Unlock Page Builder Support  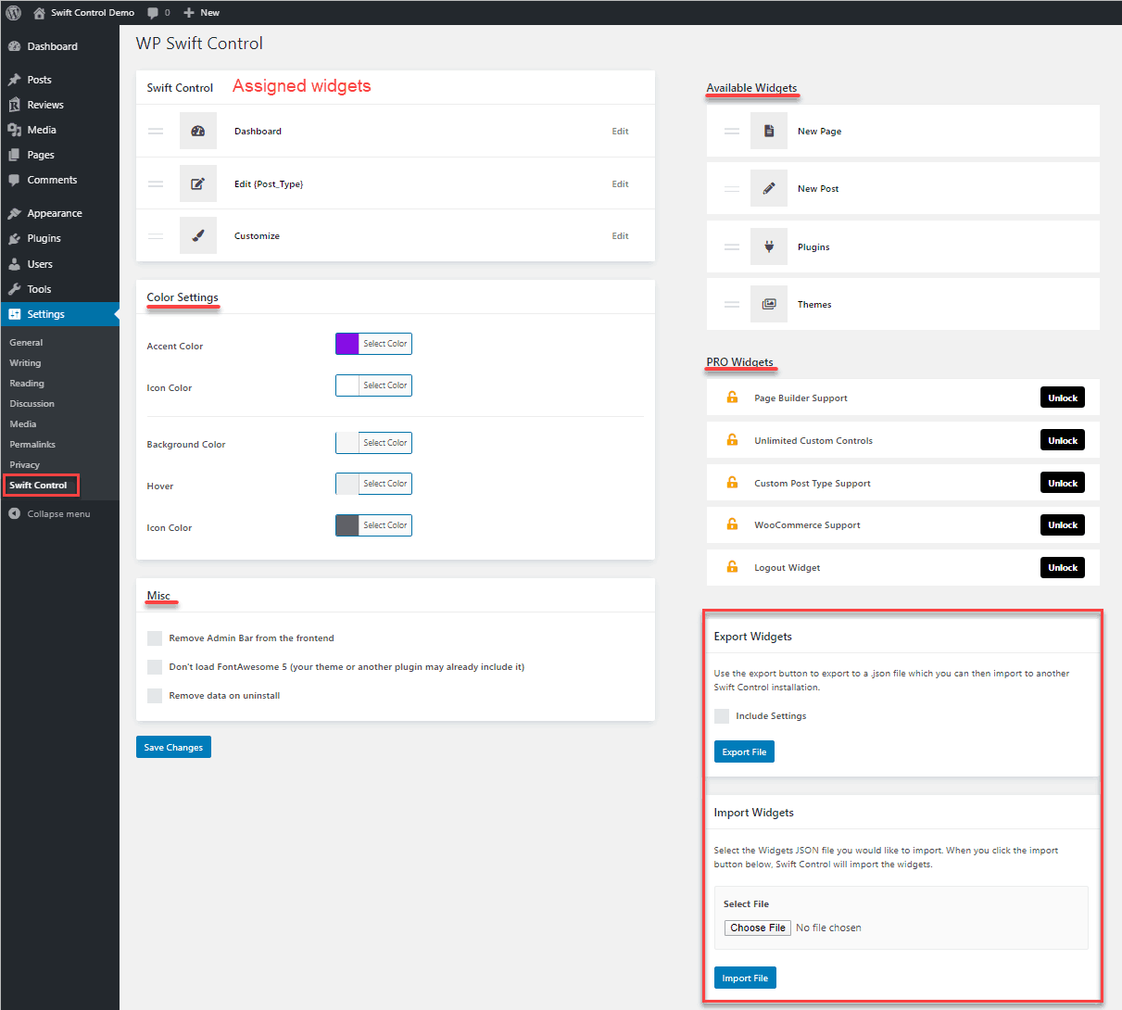(x=1063, y=398)
